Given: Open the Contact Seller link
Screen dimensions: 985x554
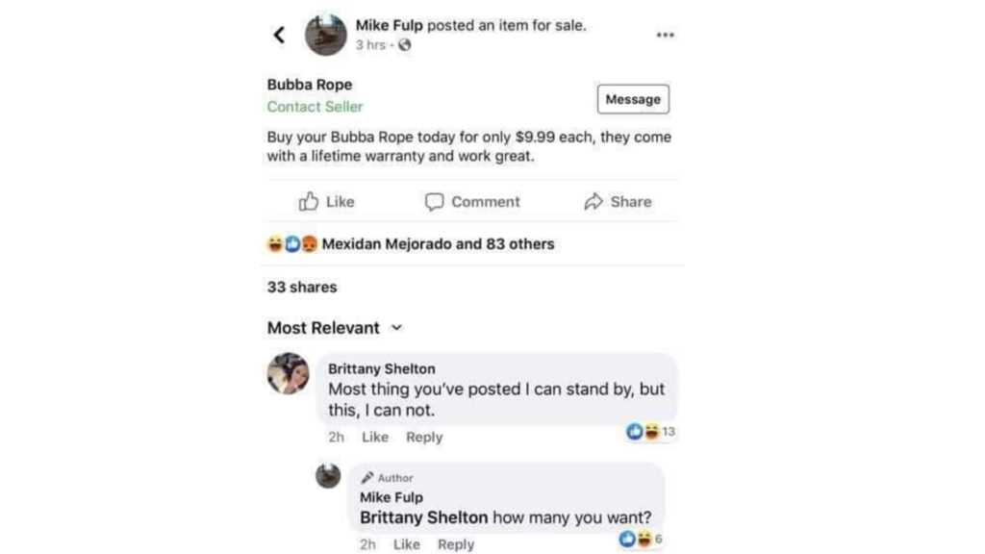Looking at the screenshot, I should pos(315,107).
